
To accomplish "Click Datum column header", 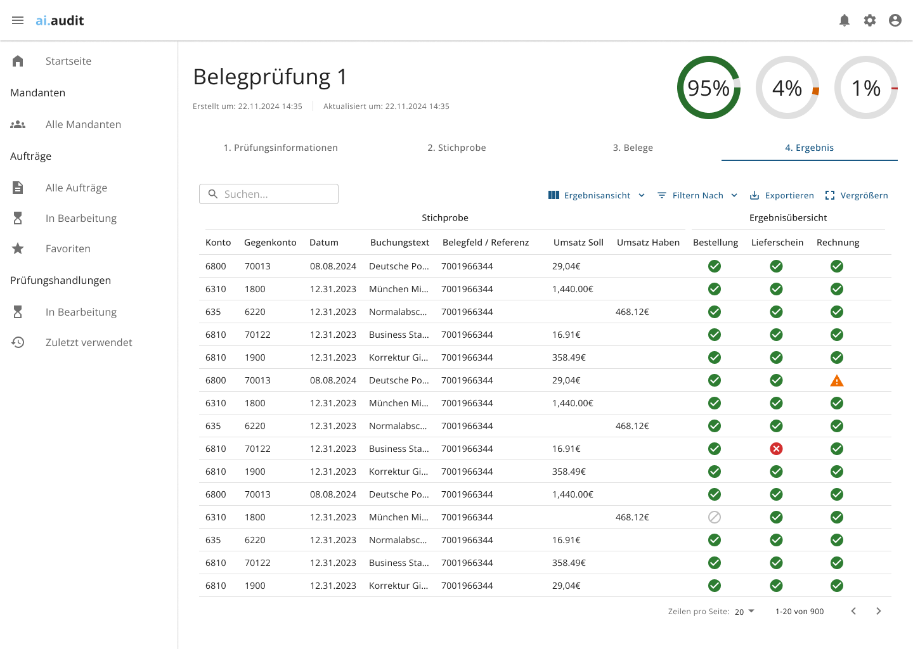I will [324, 242].
